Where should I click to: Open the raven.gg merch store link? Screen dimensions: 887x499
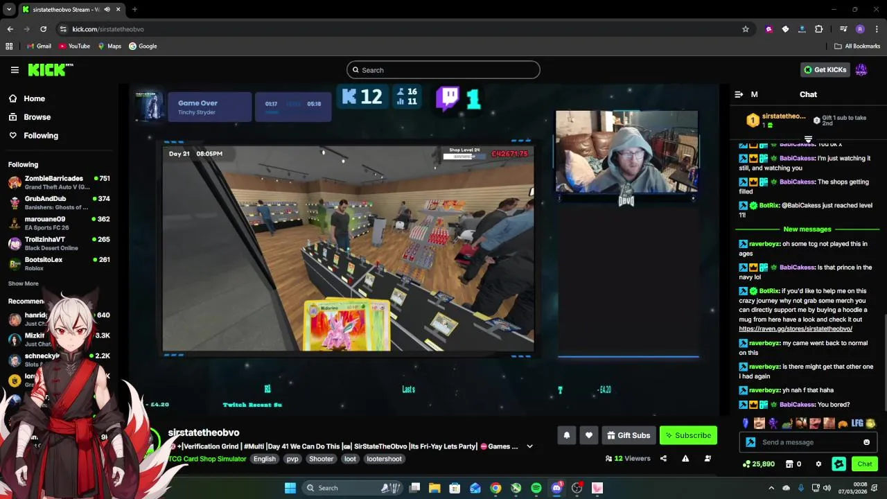pyautogui.click(x=796, y=329)
